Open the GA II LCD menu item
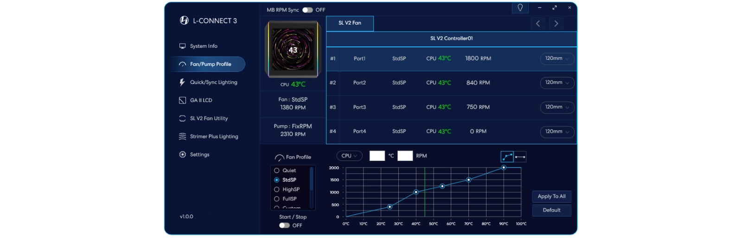The width and height of the screenshot is (742, 244). (x=201, y=100)
